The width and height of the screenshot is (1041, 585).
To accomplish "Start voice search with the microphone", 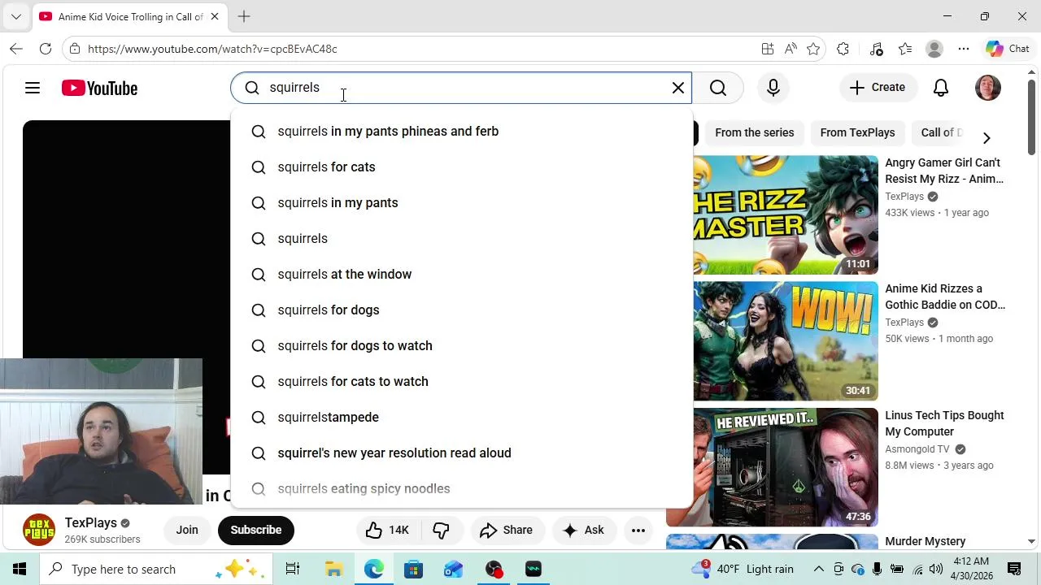I will click(x=773, y=88).
